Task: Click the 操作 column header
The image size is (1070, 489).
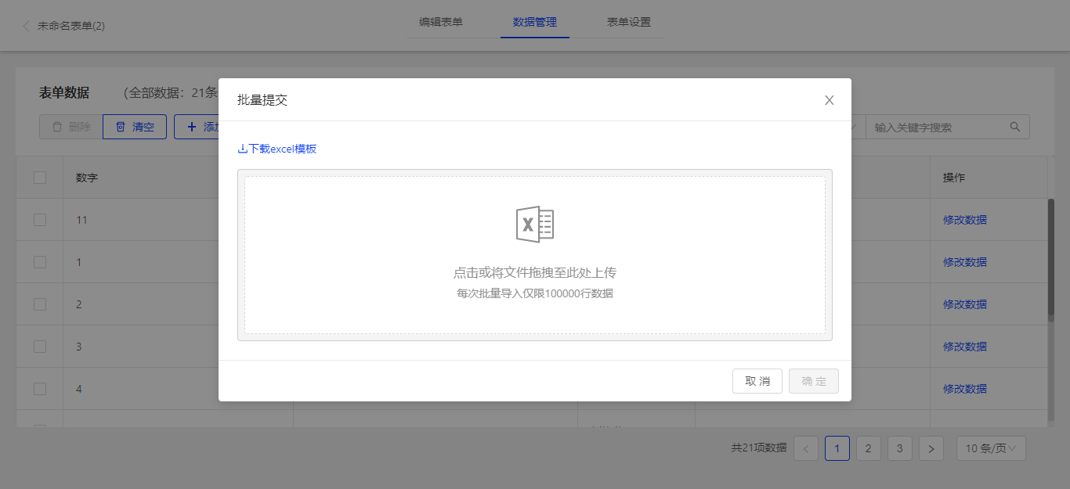Action: click(954, 178)
